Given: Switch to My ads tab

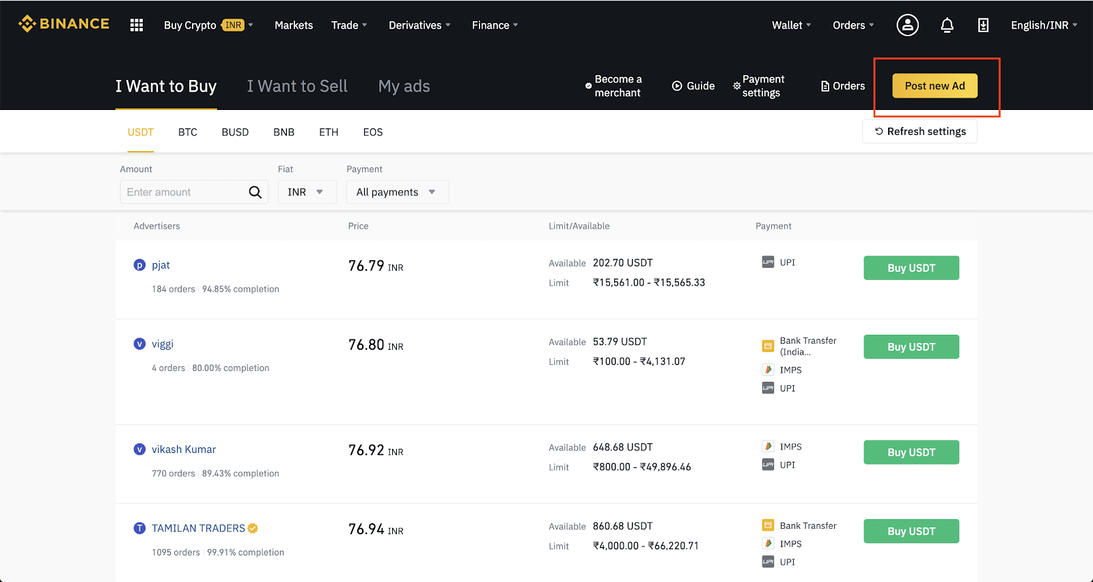Looking at the screenshot, I should [x=404, y=86].
